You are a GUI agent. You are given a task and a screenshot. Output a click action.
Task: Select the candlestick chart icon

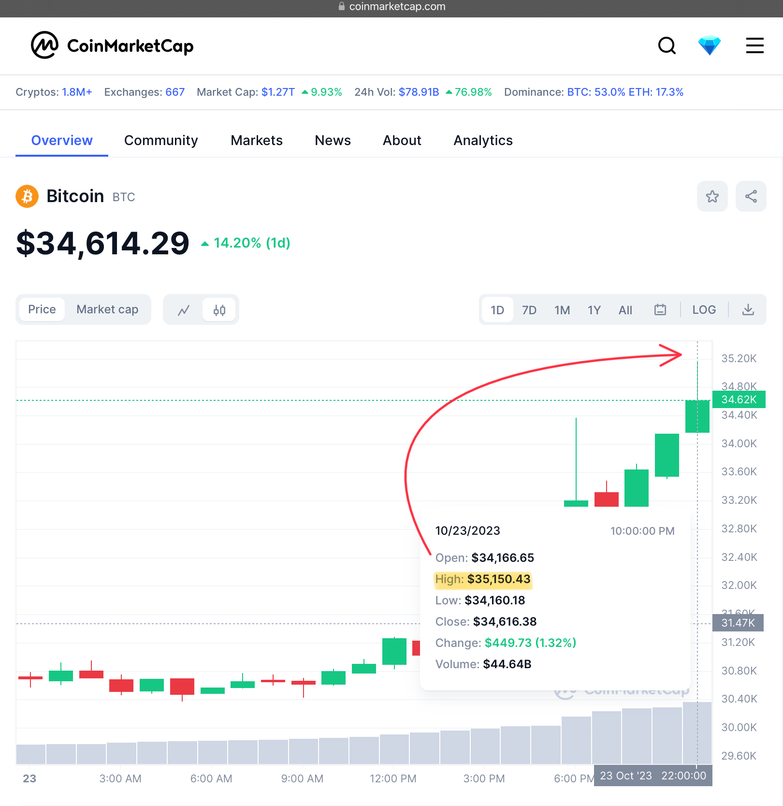[x=219, y=310]
